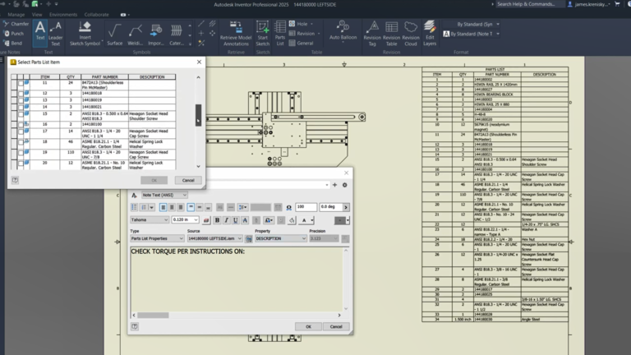
Task: Click the stretch percentage field 100
Action: 306,207
